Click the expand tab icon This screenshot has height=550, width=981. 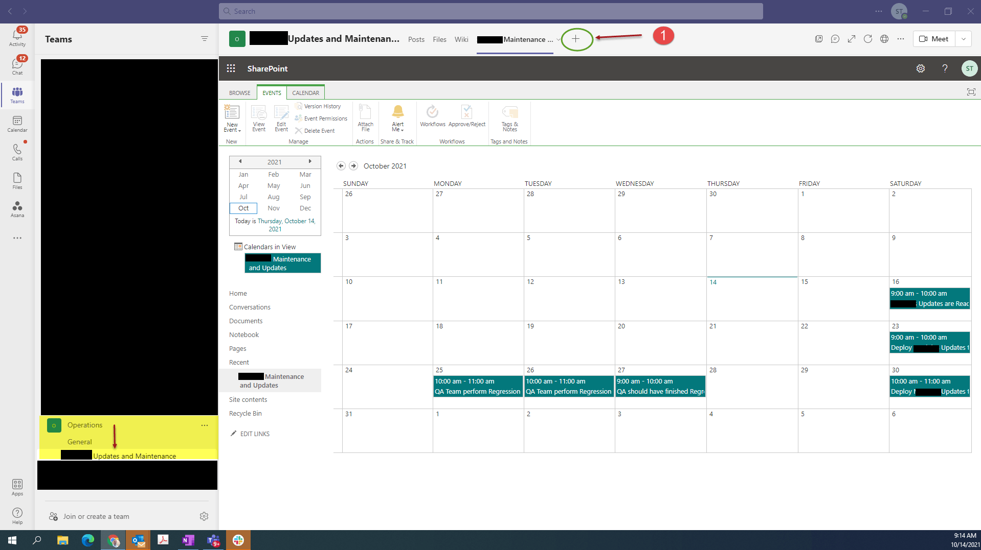(852, 39)
